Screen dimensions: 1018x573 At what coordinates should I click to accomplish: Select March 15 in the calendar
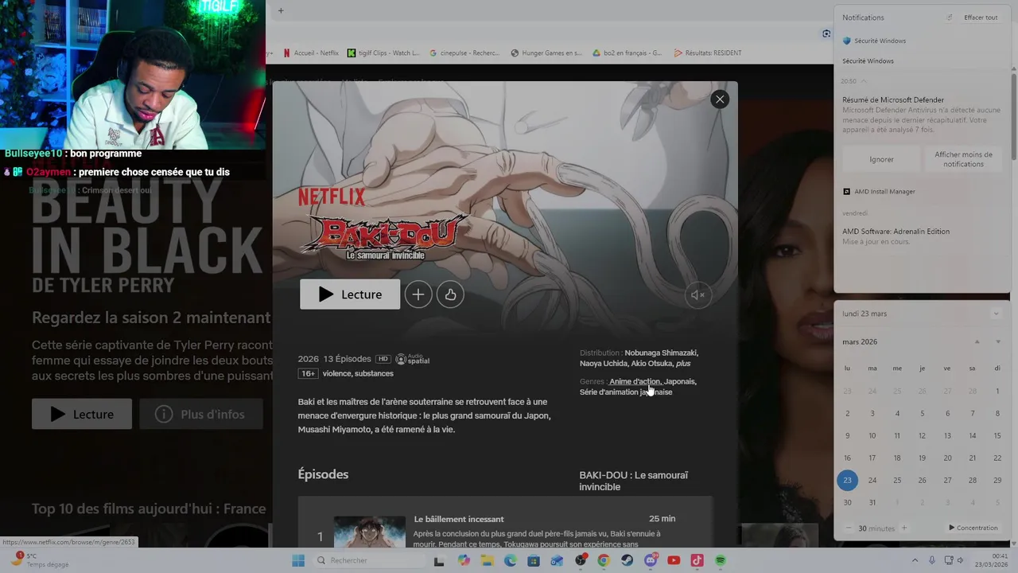[997, 435]
